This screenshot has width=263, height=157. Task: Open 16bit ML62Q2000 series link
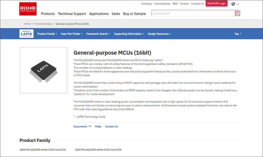(43, 150)
